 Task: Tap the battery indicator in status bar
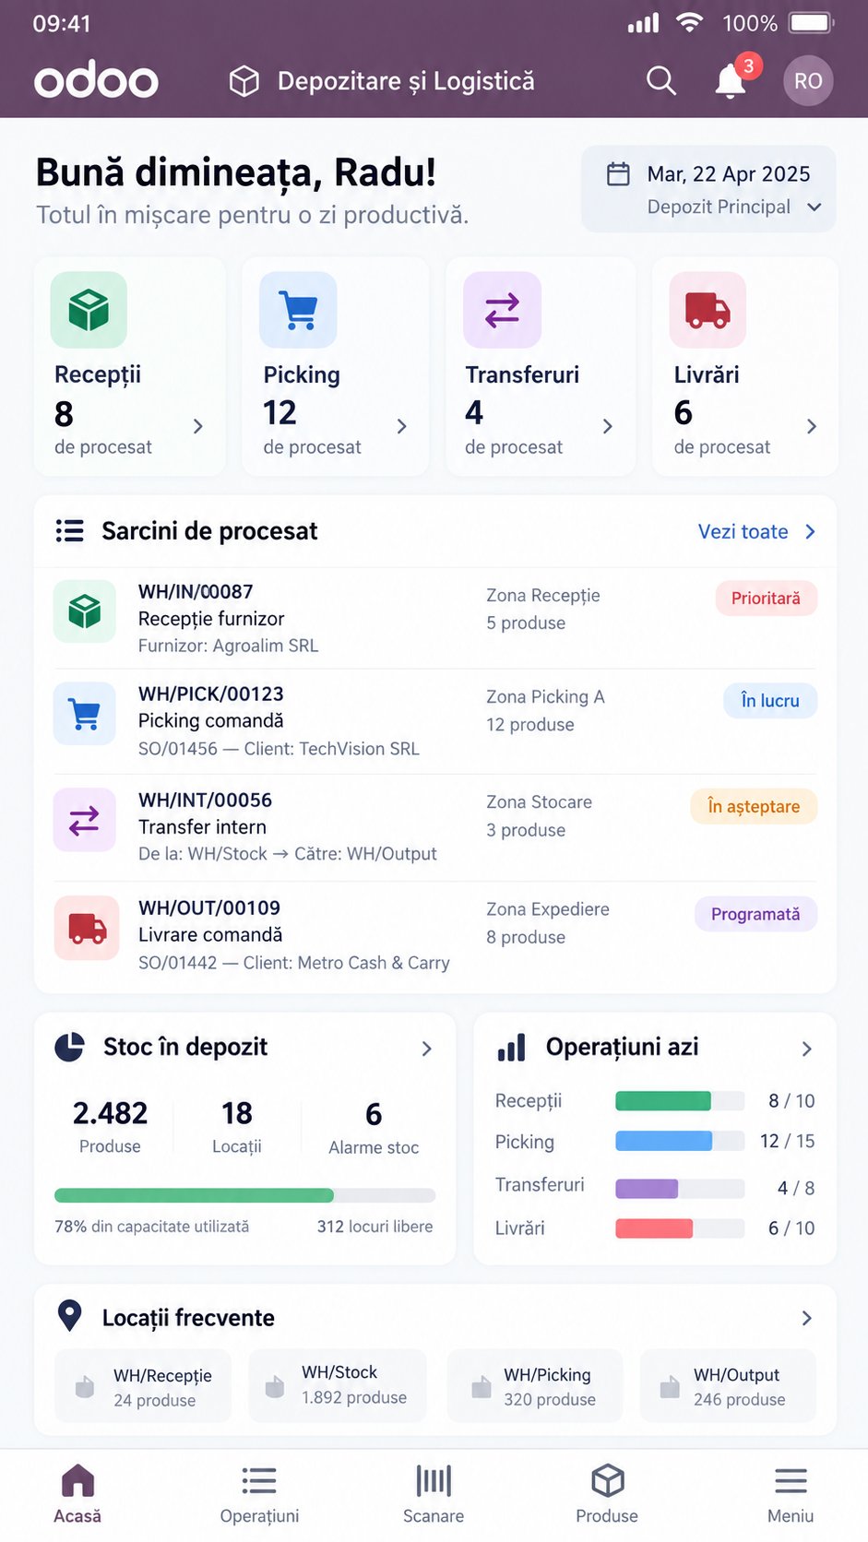pyautogui.click(x=813, y=23)
